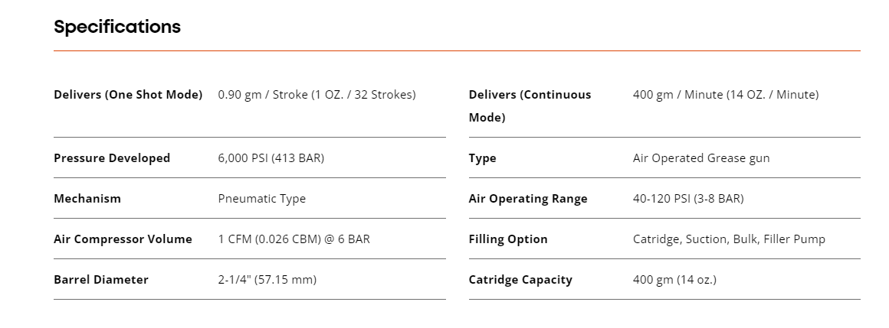The width and height of the screenshot is (889, 328).
Task: Select the Pressure Developed label
Action: point(112,158)
